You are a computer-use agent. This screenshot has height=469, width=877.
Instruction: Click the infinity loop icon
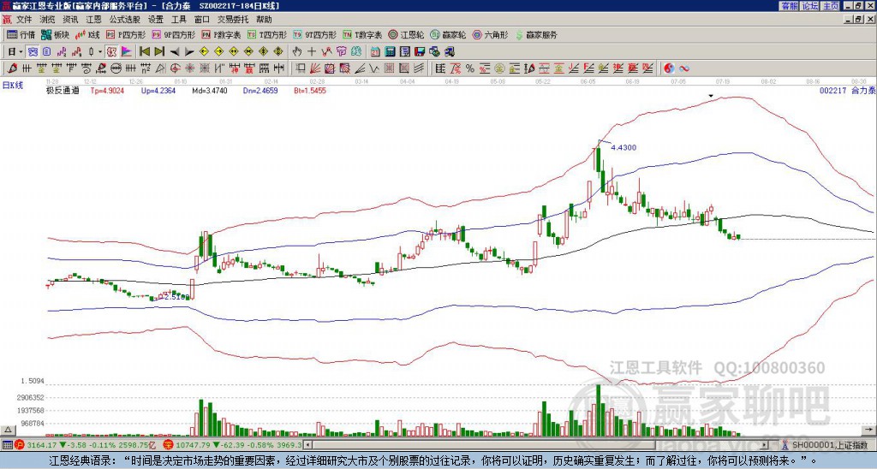click(683, 68)
